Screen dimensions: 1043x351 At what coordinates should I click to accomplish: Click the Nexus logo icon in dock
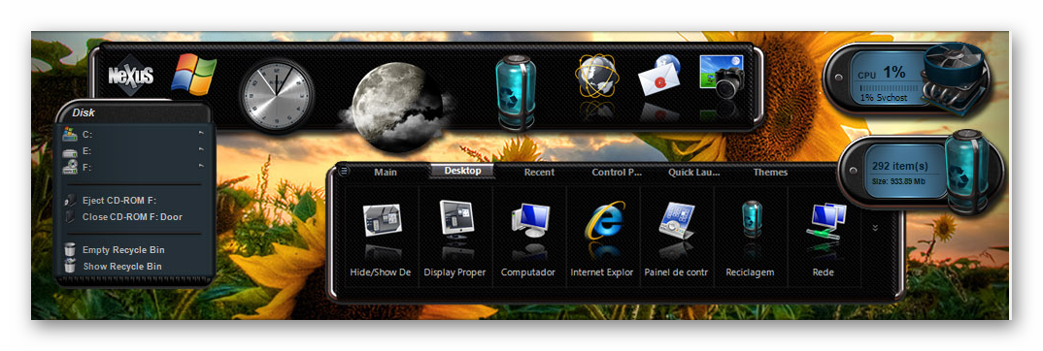click(x=131, y=75)
